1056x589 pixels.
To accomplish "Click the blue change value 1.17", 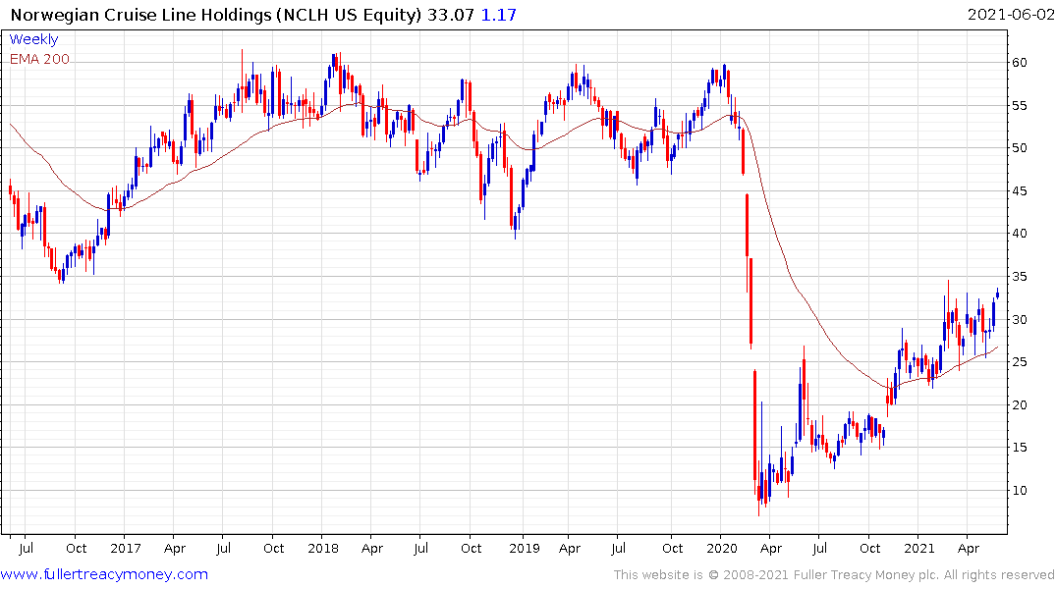I will coord(498,15).
